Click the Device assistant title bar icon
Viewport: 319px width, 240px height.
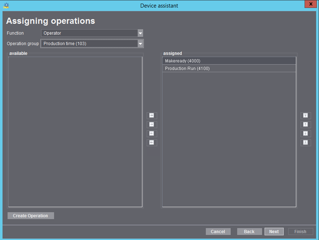(6, 5)
